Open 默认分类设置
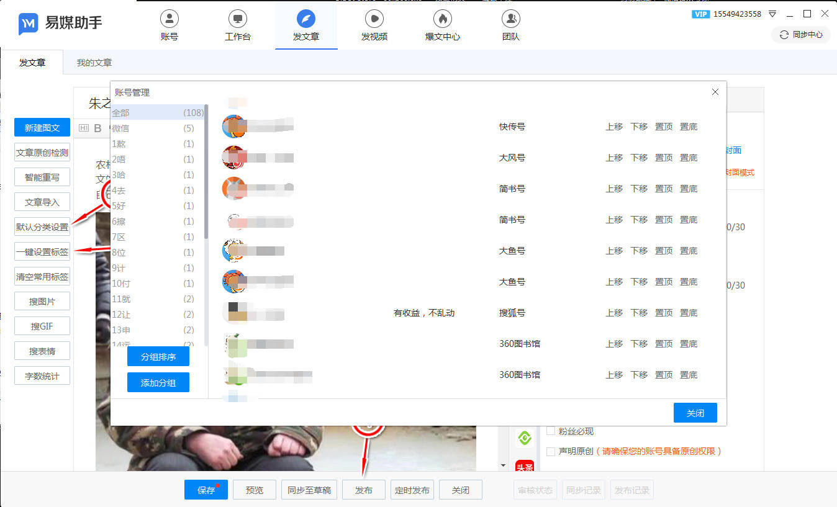Screen dimensions: 837x507 42,227
